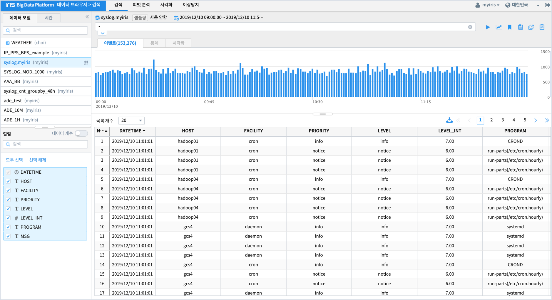
Task: Uncheck the HOST column checkbox
Action: point(8,181)
